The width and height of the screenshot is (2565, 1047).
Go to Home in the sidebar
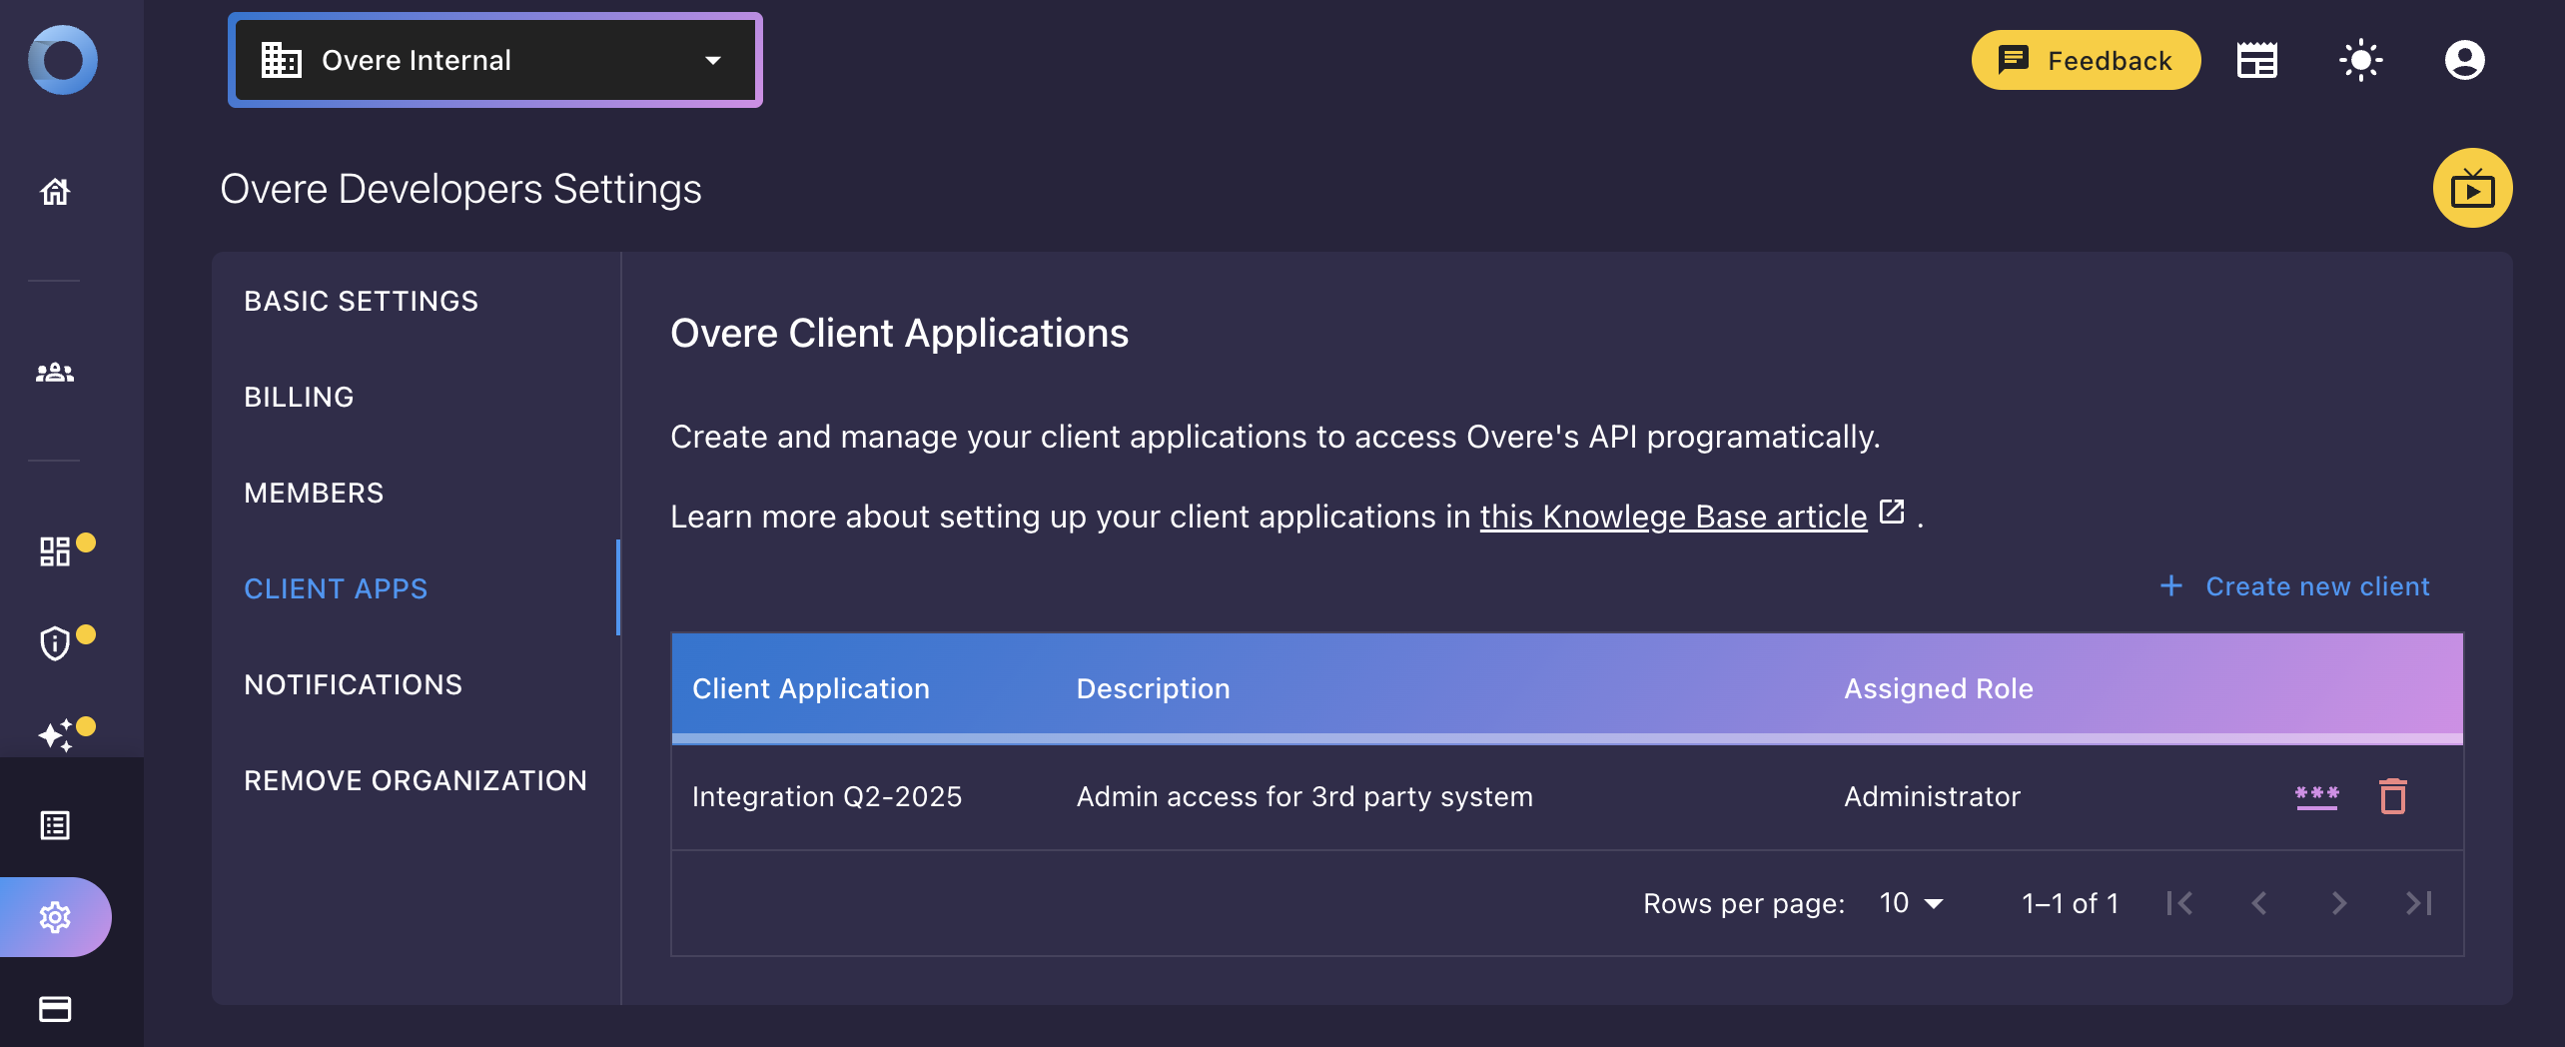tap(55, 191)
